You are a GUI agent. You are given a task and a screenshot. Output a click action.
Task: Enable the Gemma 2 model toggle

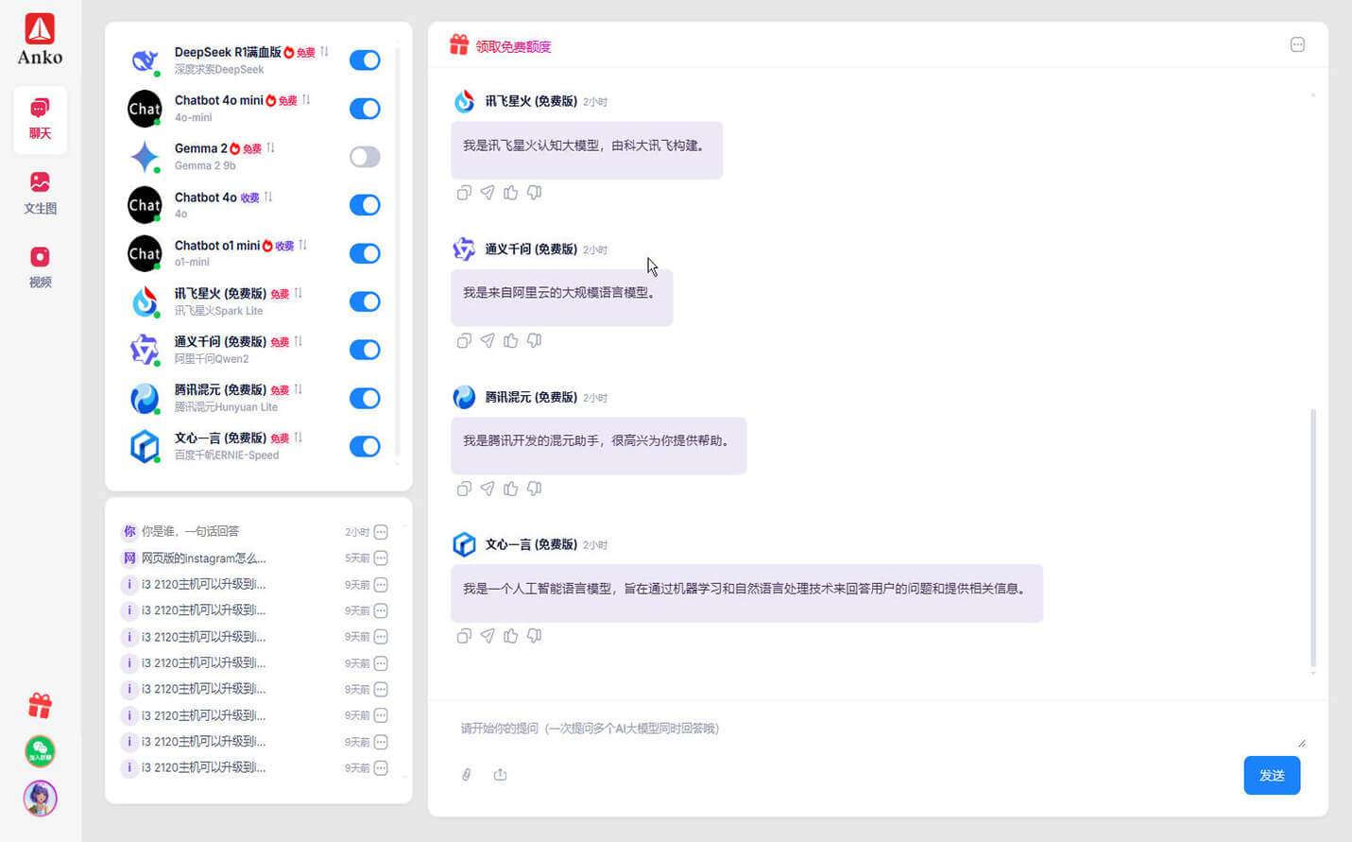pos(365,157)
